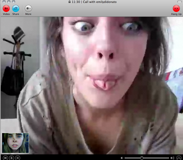Mute the microphone
The width and height of the screenshot is (183, 160).
12,158
